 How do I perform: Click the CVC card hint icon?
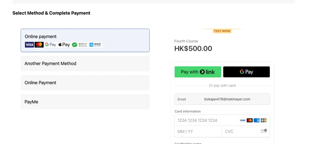[264, 131]
